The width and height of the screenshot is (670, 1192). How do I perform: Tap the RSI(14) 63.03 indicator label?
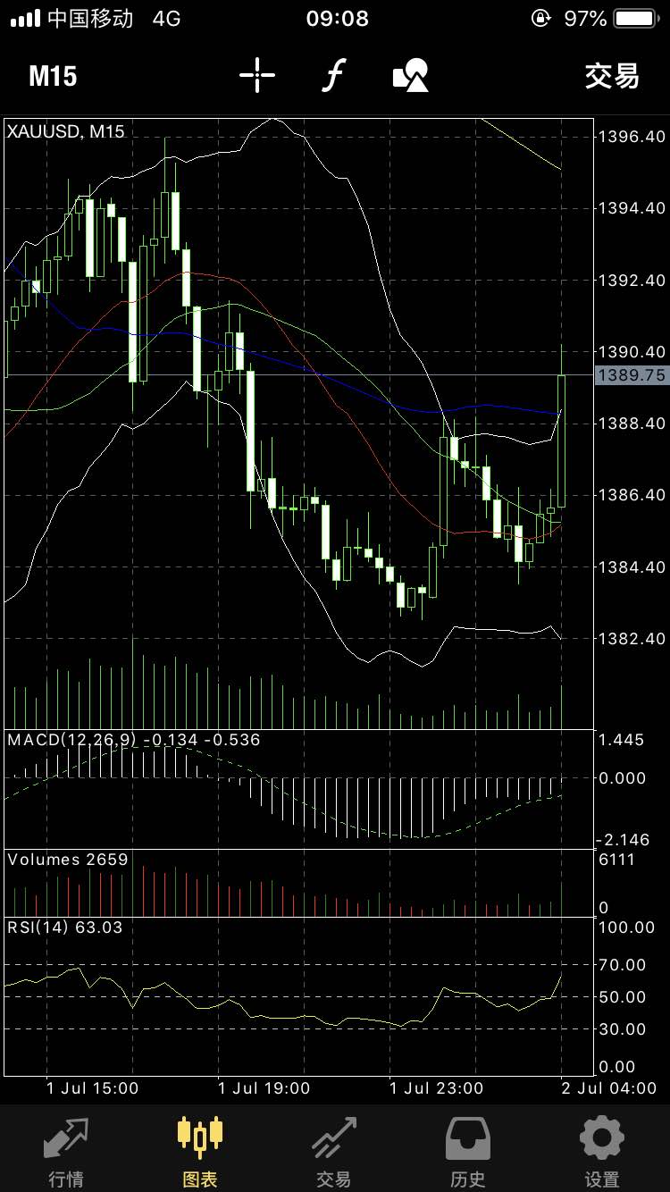click(x=65, y=928)
